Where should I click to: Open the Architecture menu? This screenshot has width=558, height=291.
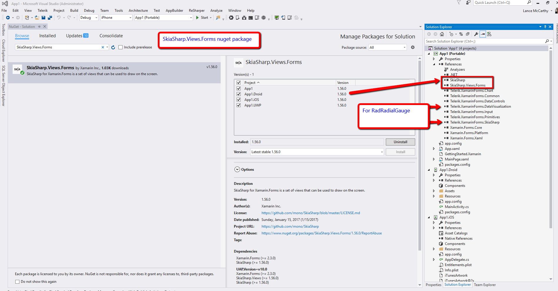[x=138, y=11]
